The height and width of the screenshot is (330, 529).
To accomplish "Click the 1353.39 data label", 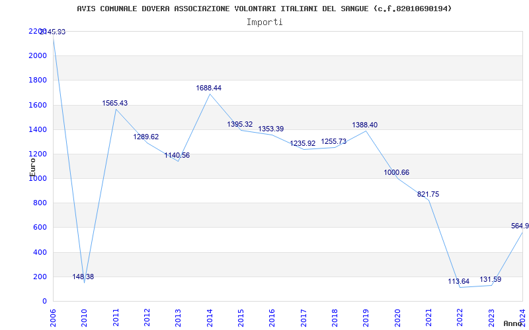I will pyautogui.click(x=271, y=129).
